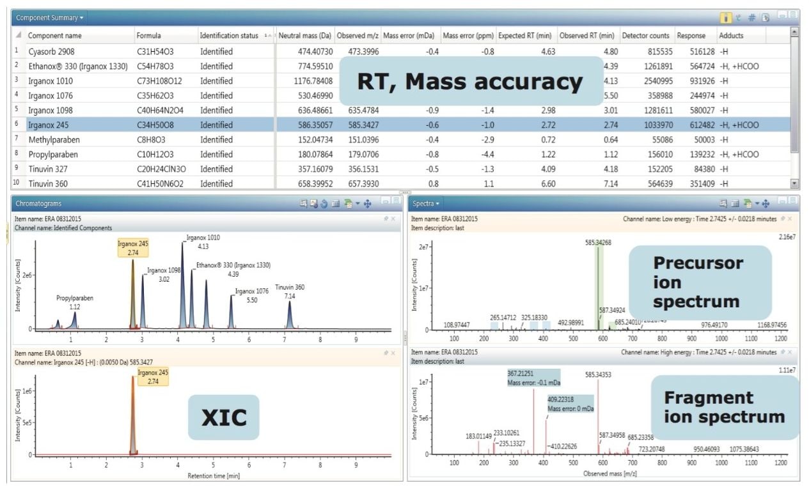809x492 pixels.
Task: Click the Irganox 1076 peak label at 5.50
Action: click(253, 295)
